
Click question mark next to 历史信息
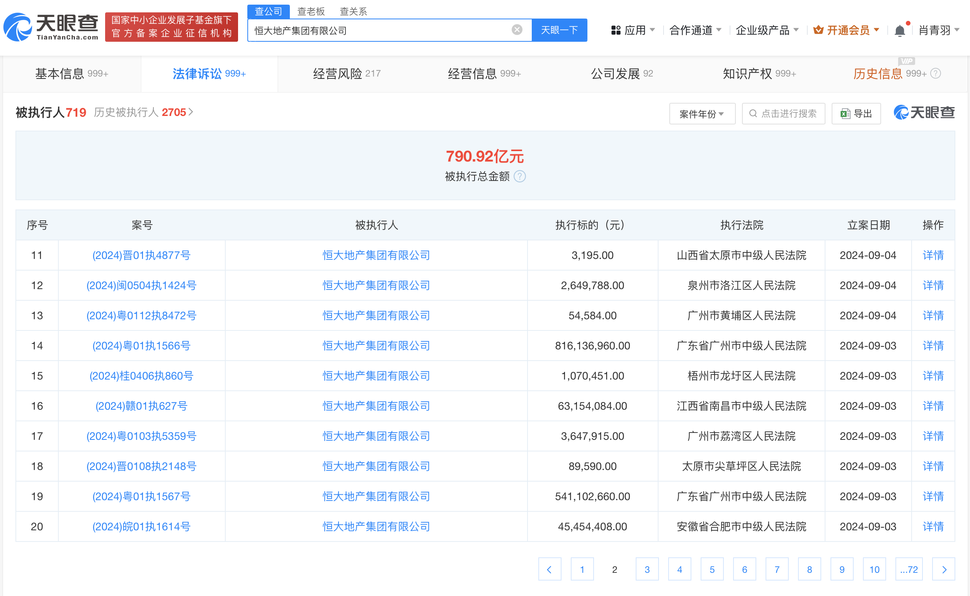coord(936,73)
